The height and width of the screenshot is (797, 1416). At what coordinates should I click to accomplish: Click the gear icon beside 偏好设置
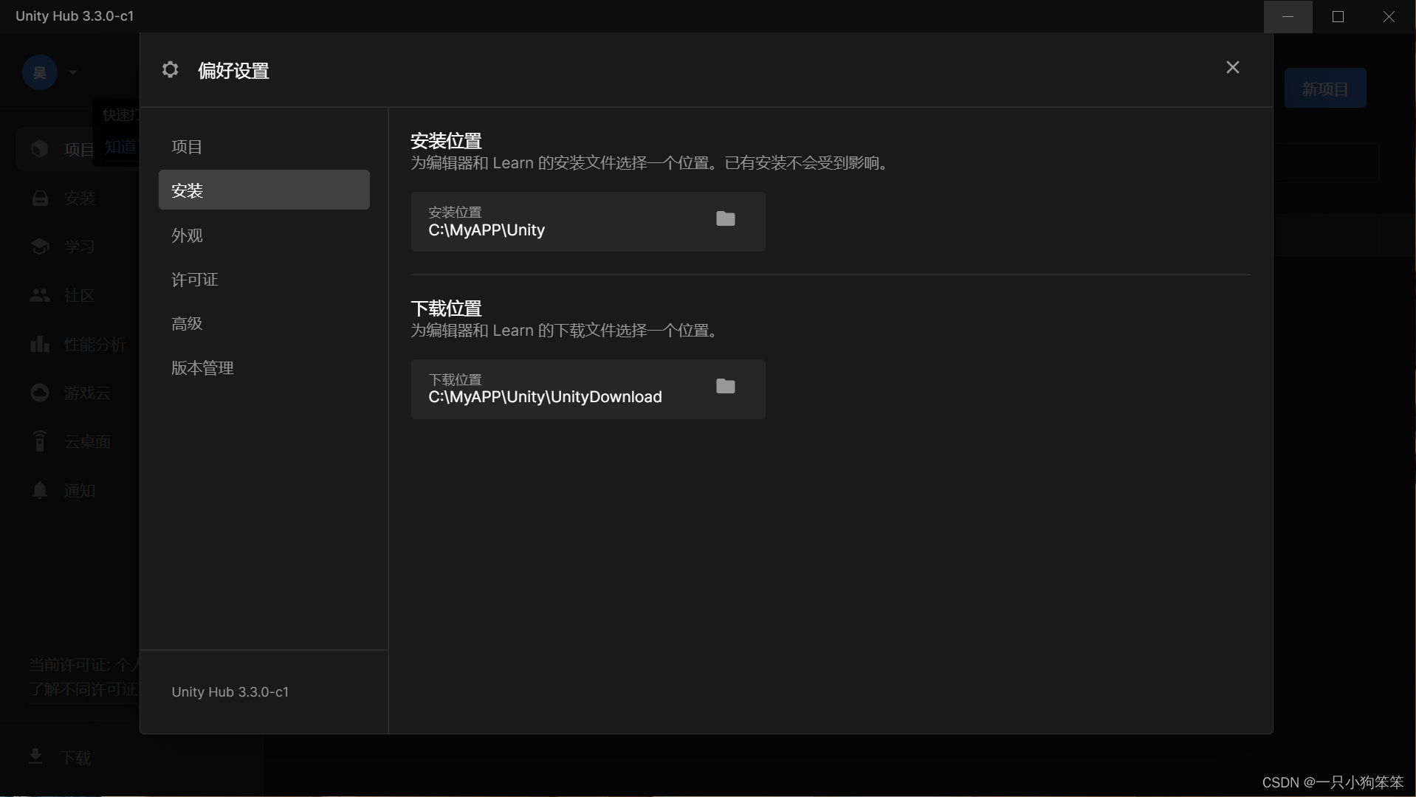[x=171, y=69]
